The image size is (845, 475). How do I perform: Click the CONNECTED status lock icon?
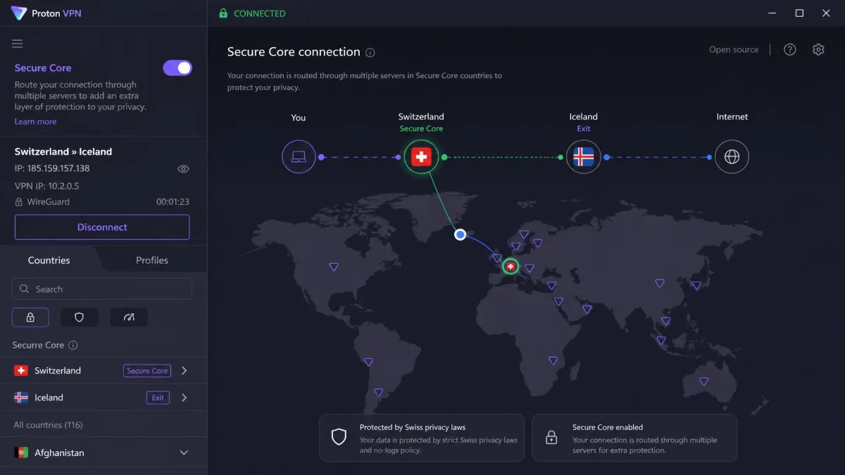223,13
